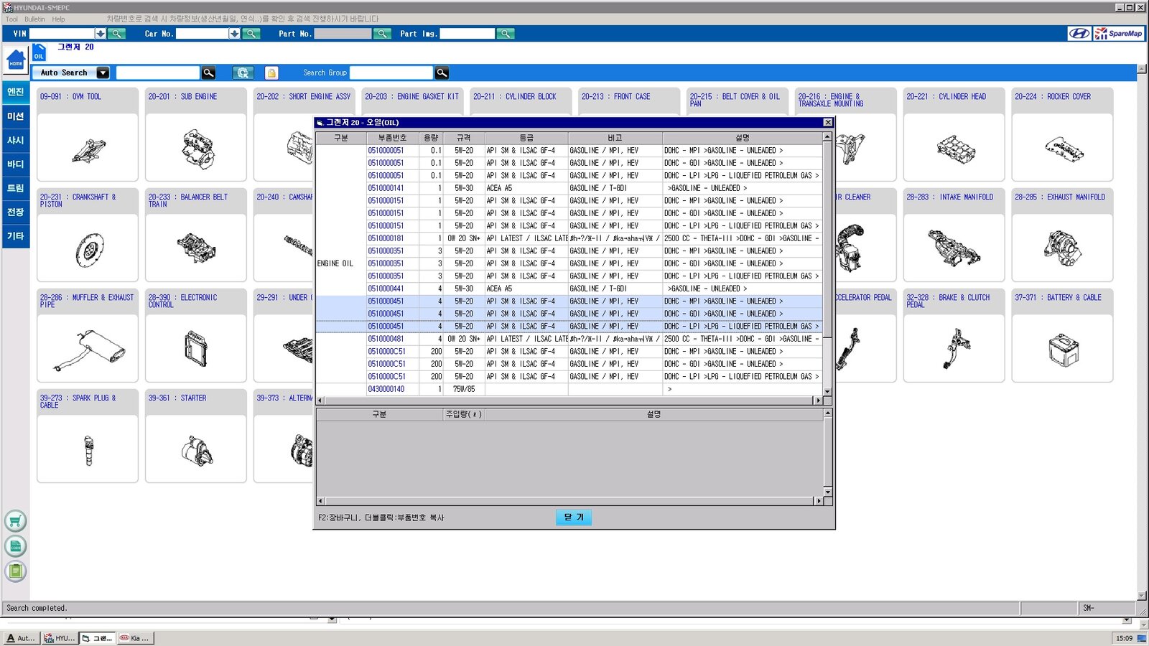Select the 트림 category tab
Screen dimensions: 1149x646
(x=16, y=188)
